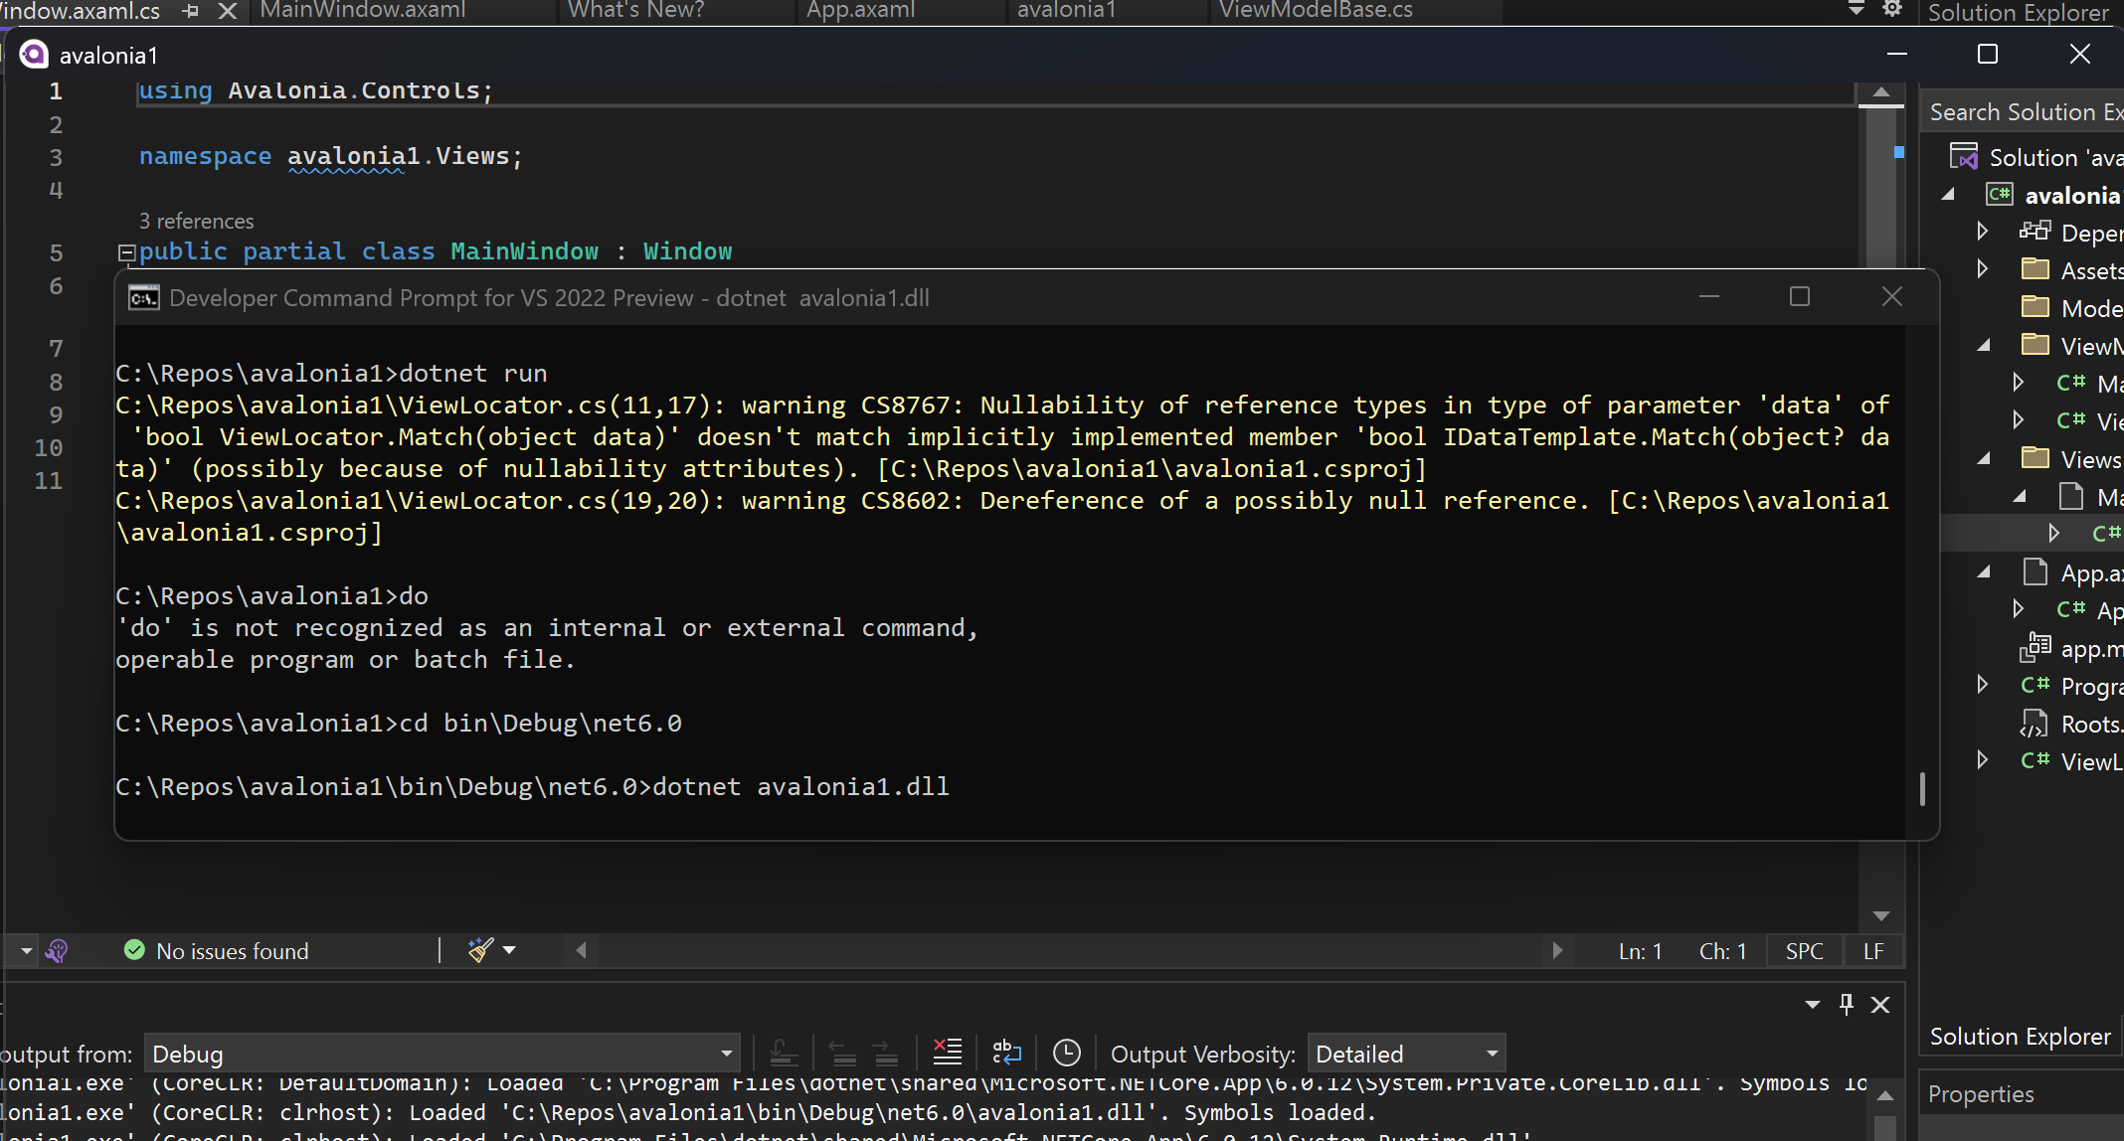Toggle word wrap in the Output window

tap(1006, 1052)
